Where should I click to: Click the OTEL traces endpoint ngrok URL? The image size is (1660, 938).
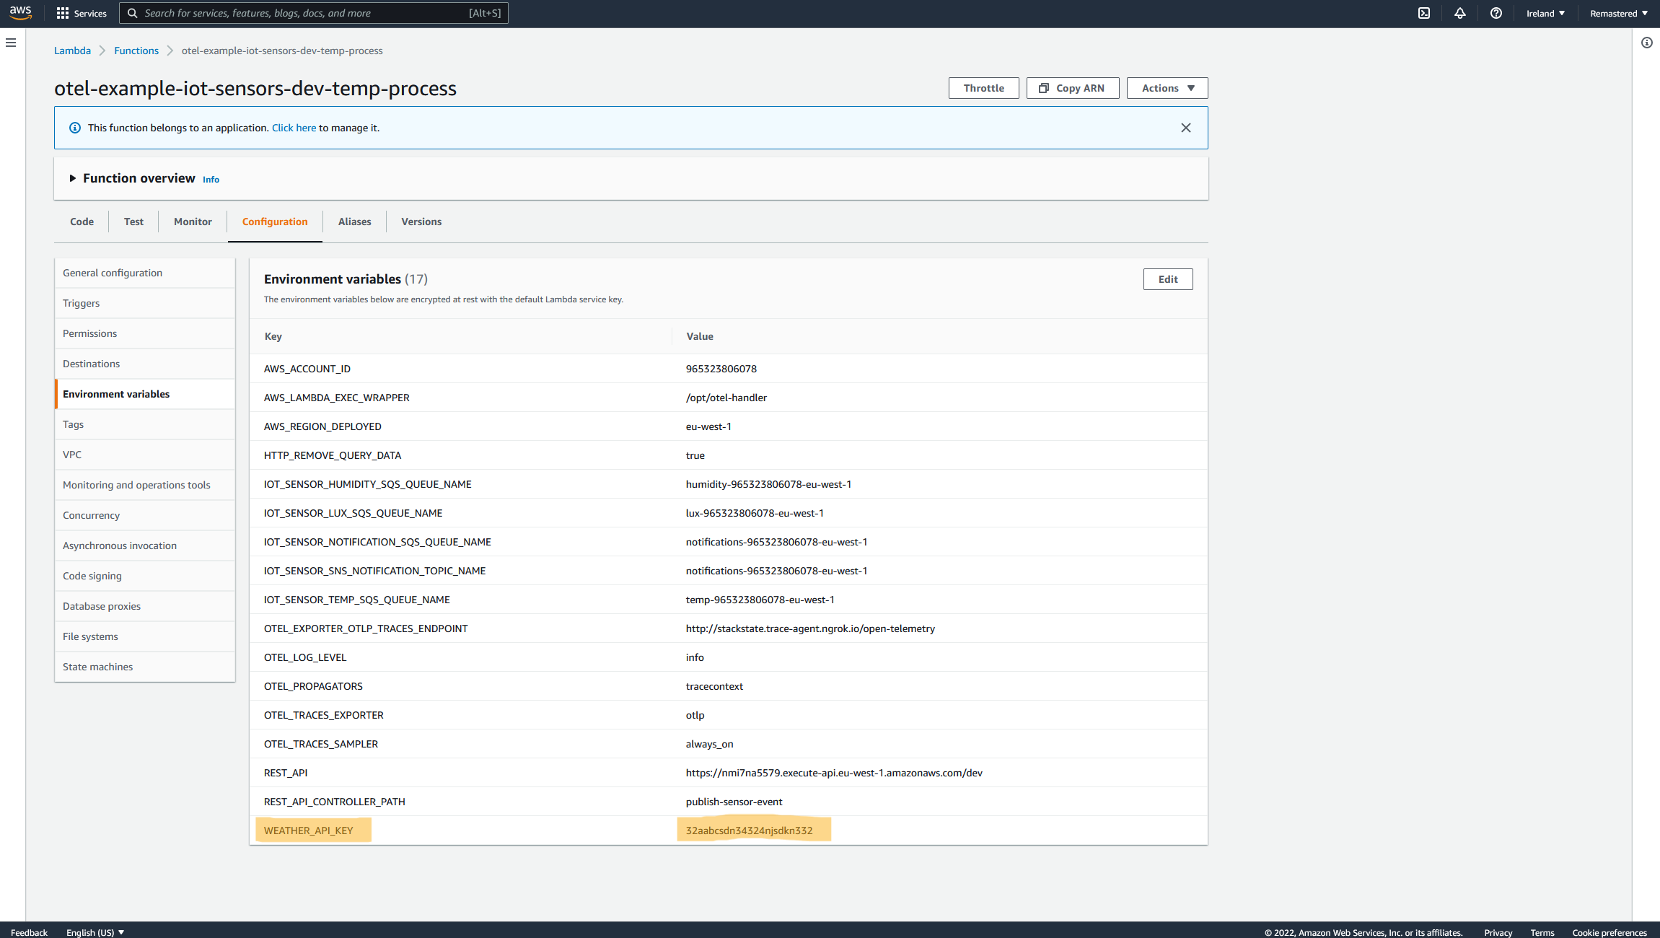coord(810,628)
